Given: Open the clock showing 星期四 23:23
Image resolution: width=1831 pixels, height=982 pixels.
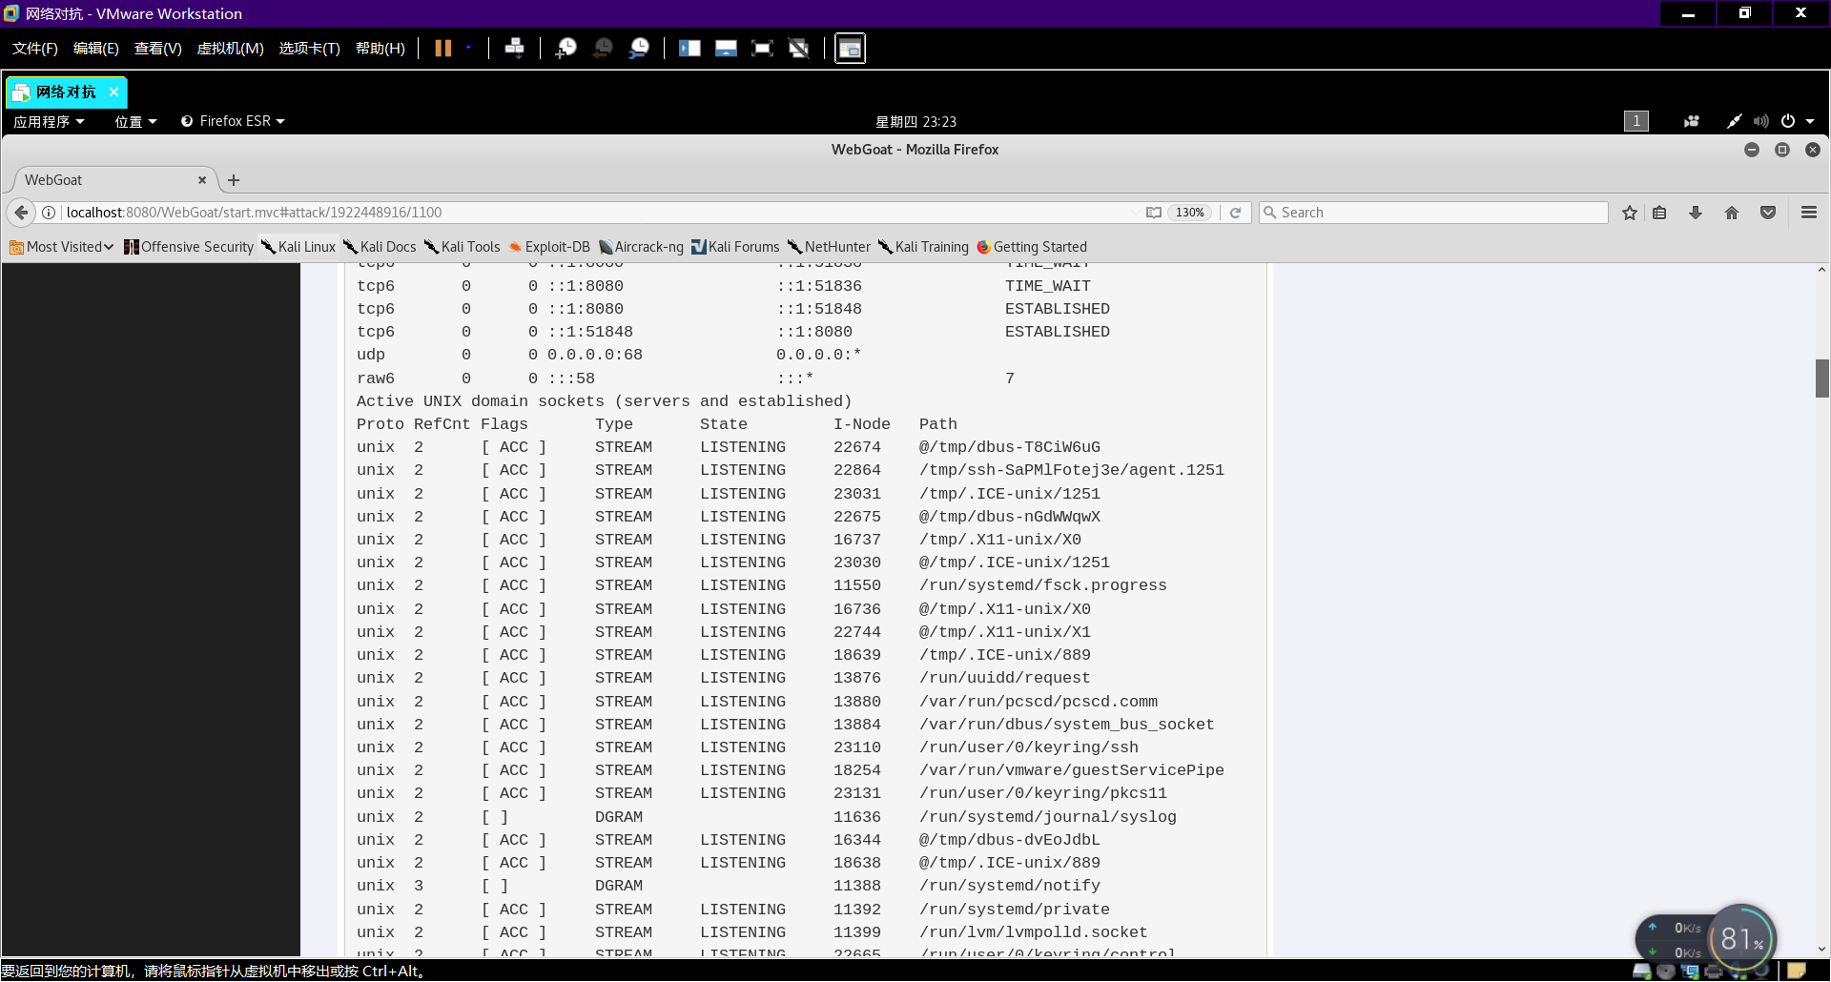Looking at the screenshot, I should click(x=915, y=121).
